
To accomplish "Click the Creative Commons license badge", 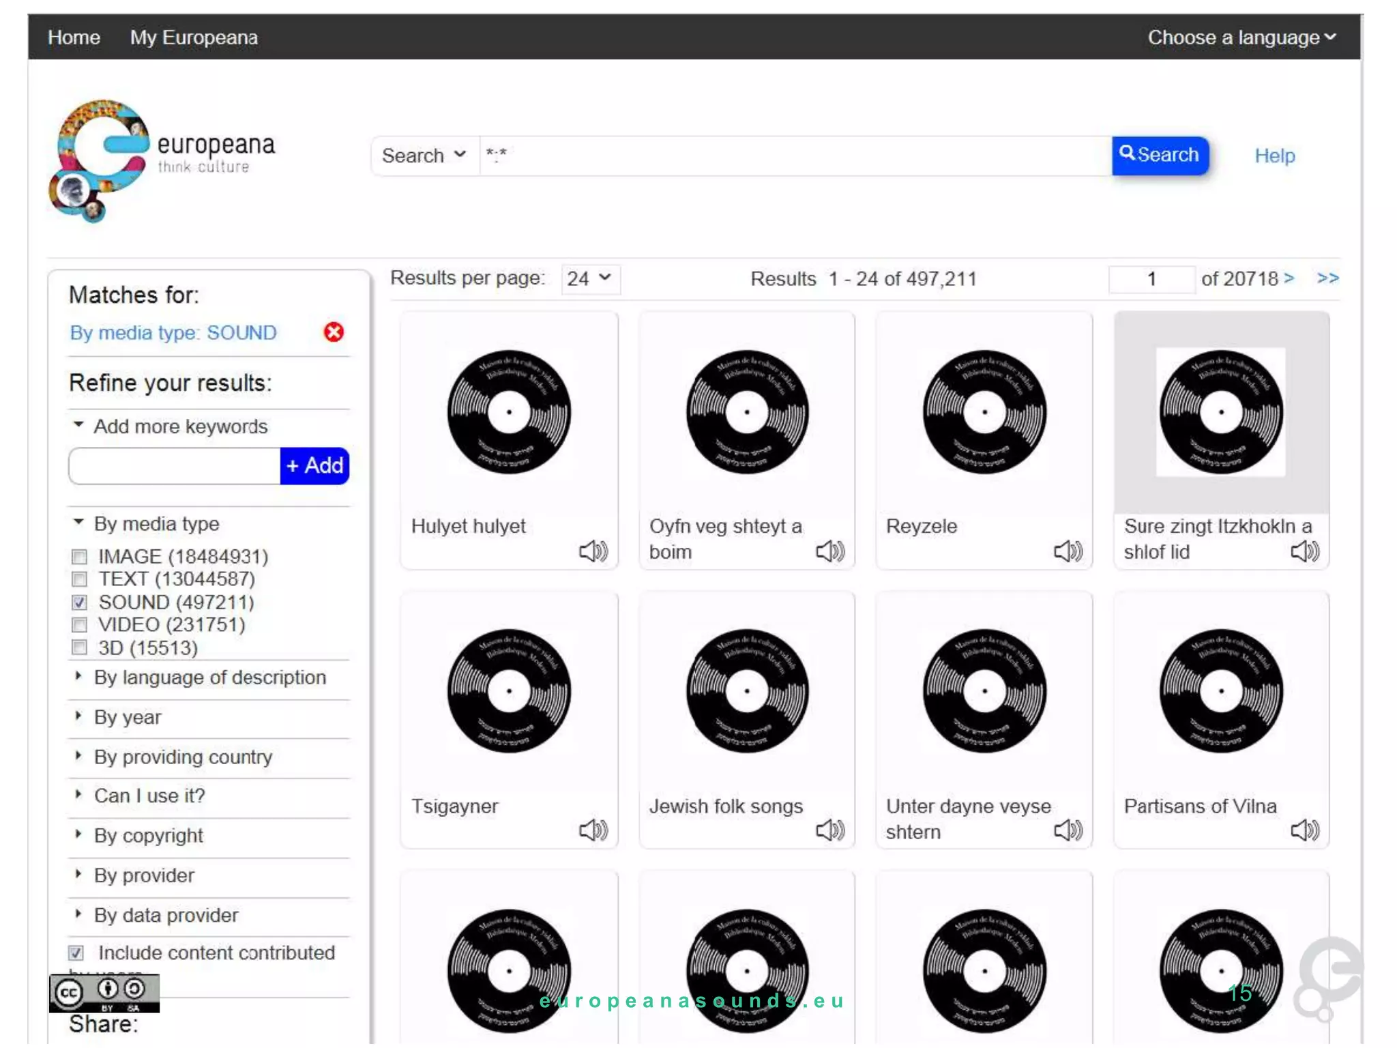I will coord(104,993).
